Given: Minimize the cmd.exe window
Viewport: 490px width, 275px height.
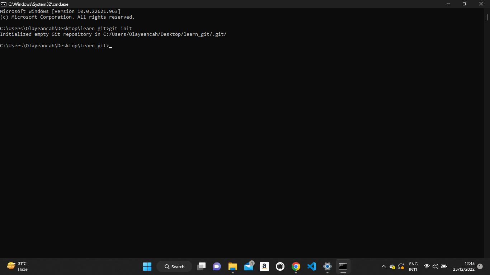Looking at the screenshot, I should (448, 4).
